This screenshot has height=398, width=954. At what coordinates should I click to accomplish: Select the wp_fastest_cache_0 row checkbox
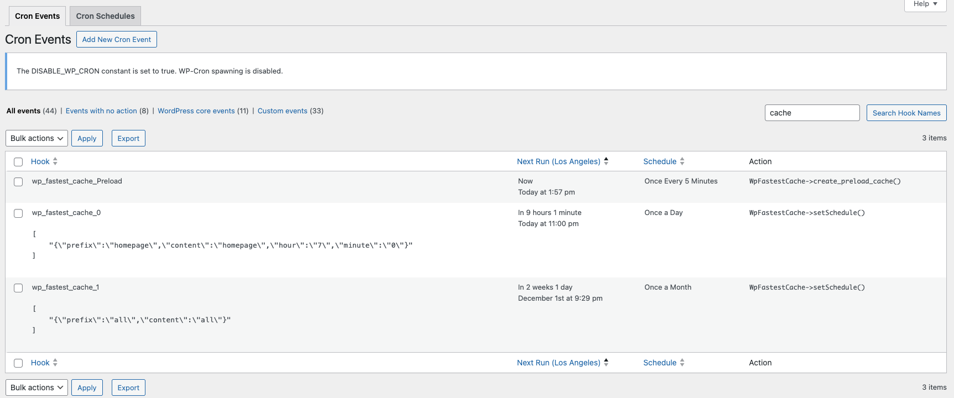click(18, 213)
